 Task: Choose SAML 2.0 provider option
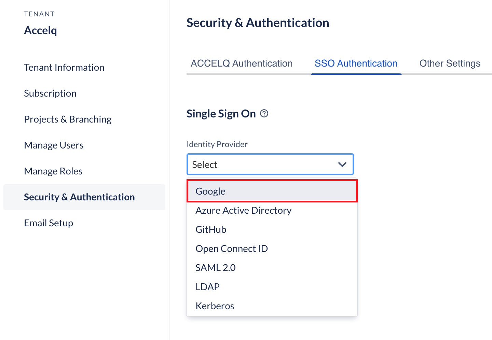(x=272, y=268)
